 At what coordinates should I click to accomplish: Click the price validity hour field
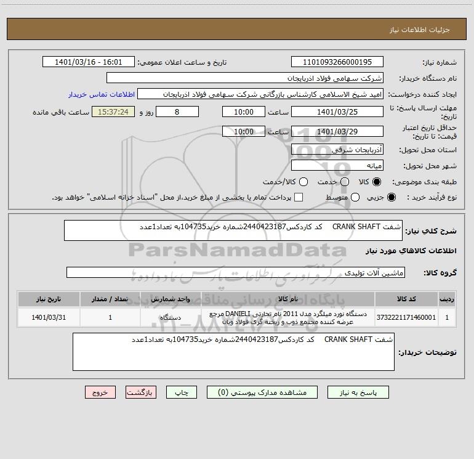point(244,131)
